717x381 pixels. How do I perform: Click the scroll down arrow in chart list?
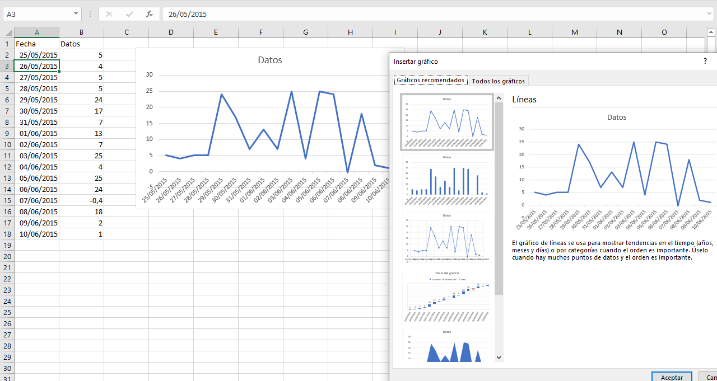pos(499,357)
